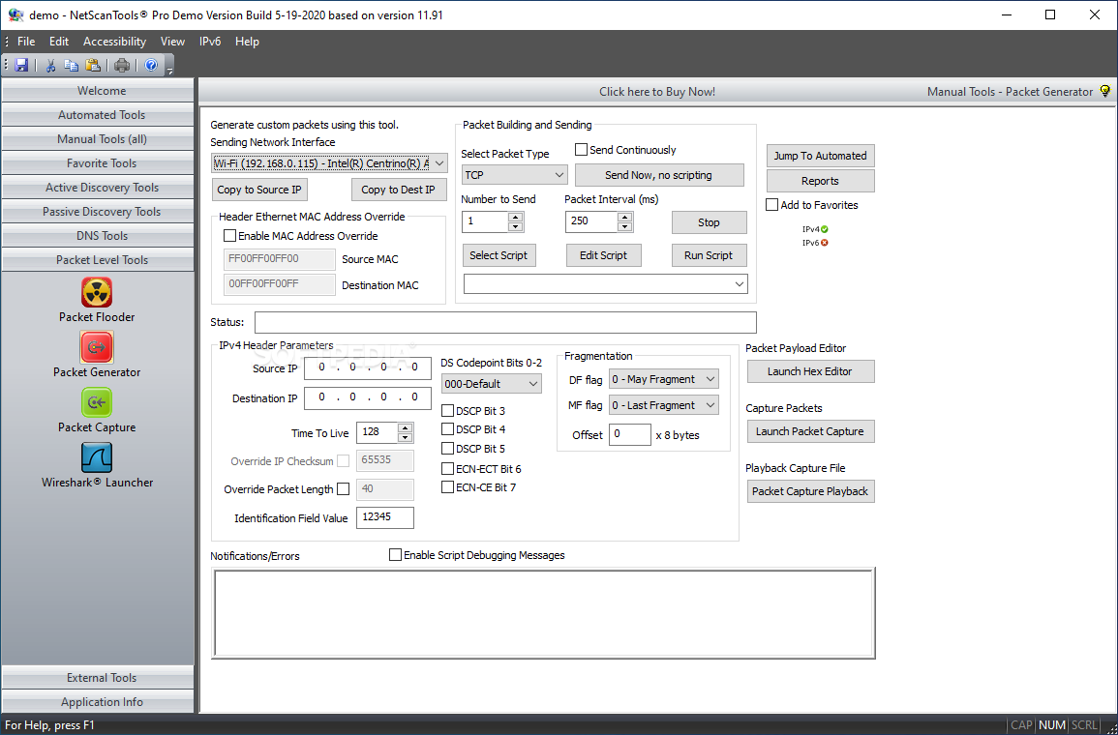Open the Packet Flooder tool icon
This screenshot has width=1118, height=735.
(96, 292)
